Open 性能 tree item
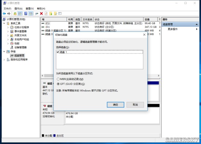This screenshot has width=201, height=144. pyautogui.click(x=17, y=44)
